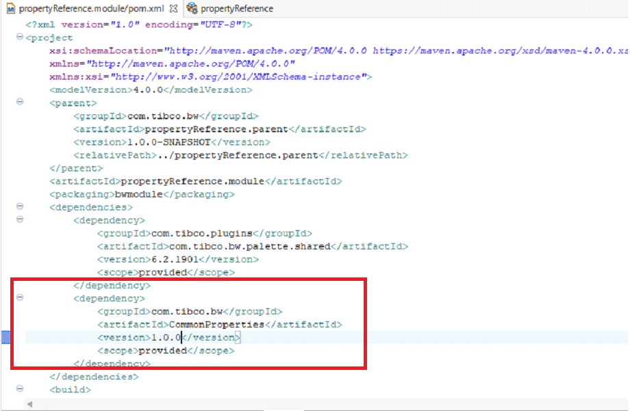Click the xsi:schemaLocation attribute name
The width and height of the screenshot is (630, 411).
click(x=103, y=51)
